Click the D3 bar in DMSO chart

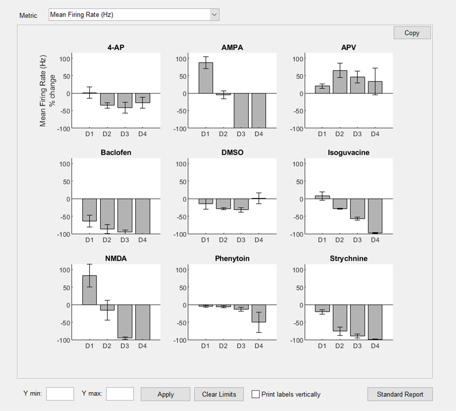click(x=241, y=204)
